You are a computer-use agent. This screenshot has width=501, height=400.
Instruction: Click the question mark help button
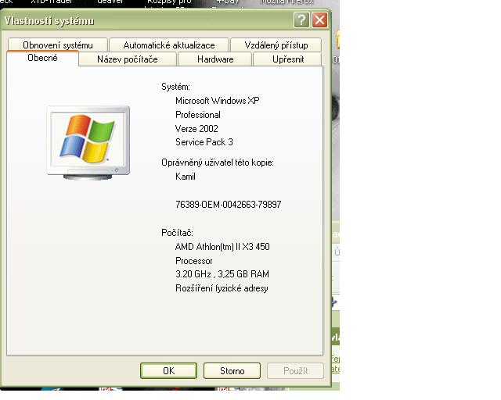click(301, 20)
